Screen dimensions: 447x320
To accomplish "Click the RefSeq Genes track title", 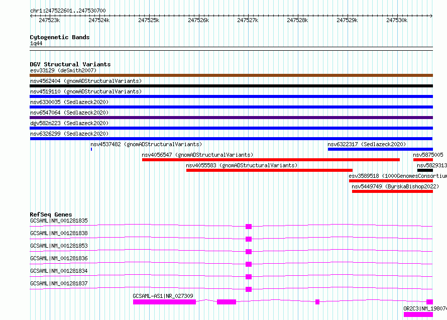I will (51, 215).
